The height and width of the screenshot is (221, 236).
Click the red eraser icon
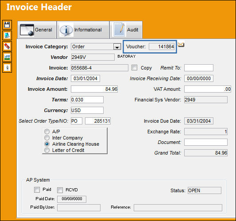click(x=7, y=46)
